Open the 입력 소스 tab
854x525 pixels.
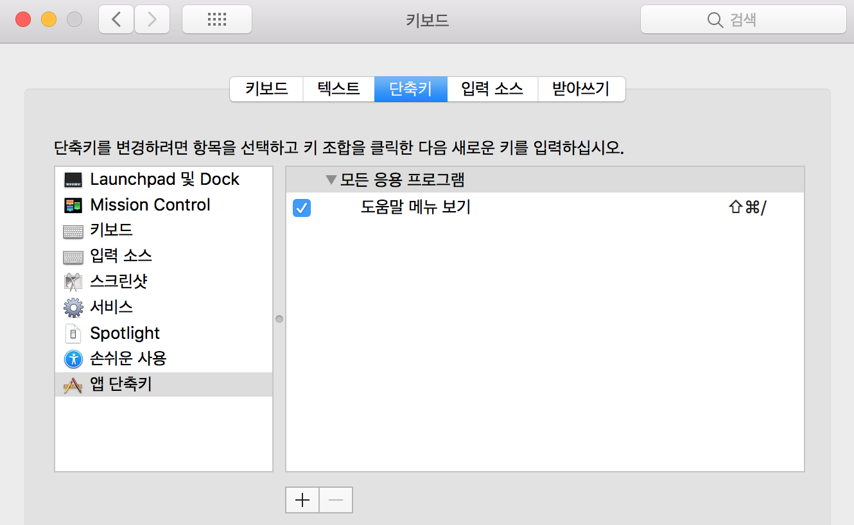tap(492, 89)
